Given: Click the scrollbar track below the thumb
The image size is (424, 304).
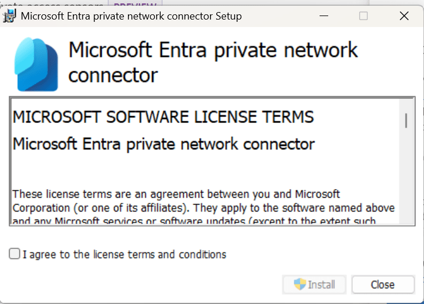Looking at the screenshot, I should click(406, 184).
